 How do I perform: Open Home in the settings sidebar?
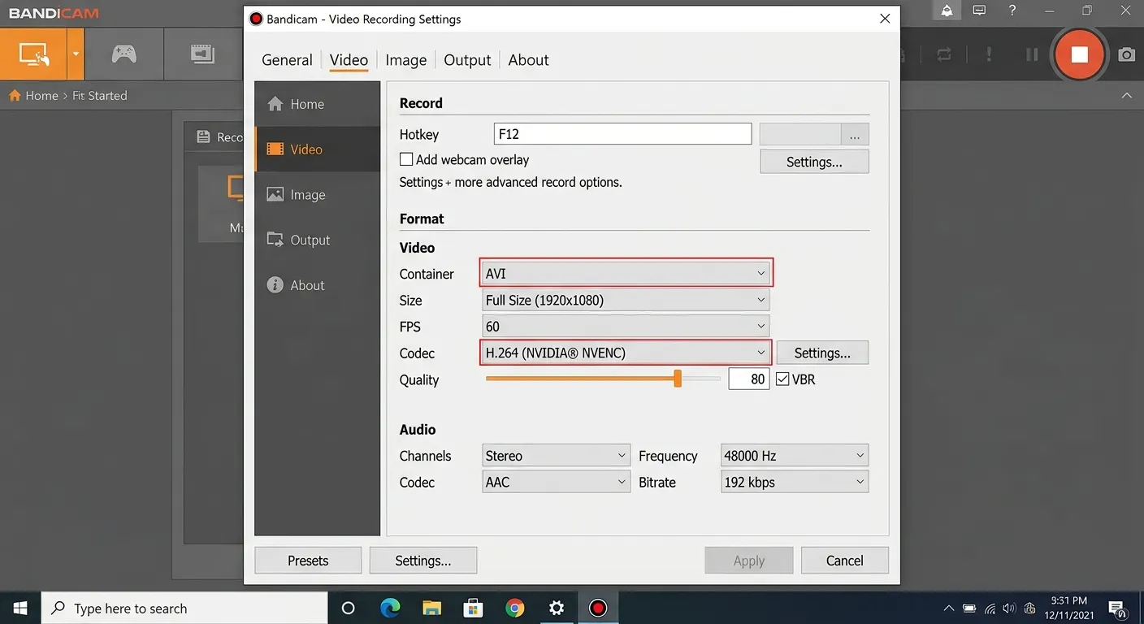coord(318,104)
